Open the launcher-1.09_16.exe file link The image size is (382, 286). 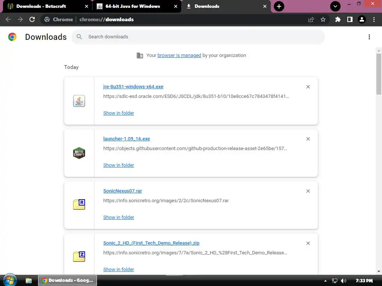point(126,139)
